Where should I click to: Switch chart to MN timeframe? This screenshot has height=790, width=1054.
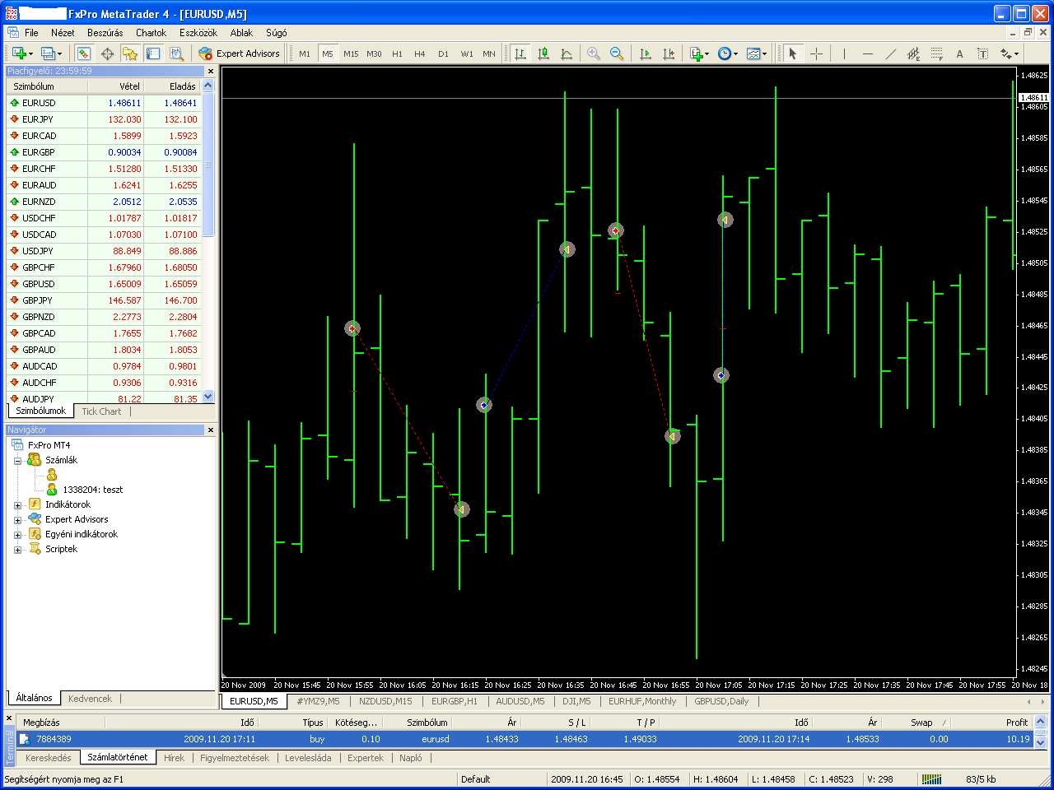[489, 53]
